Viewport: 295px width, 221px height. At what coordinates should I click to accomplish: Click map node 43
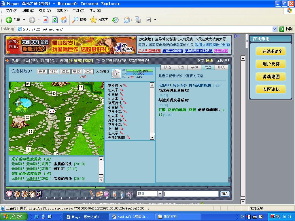click(x=54, y=94)
